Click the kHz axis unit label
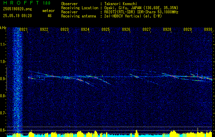 click(x=3, y=28)
